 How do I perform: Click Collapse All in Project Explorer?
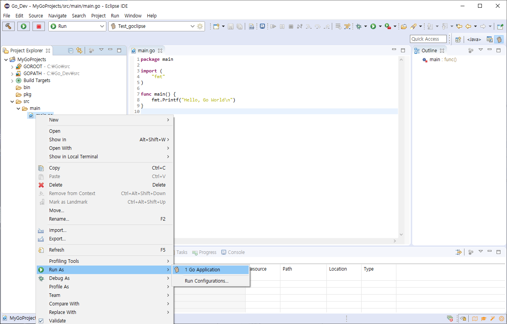click(x=71, y=50)
